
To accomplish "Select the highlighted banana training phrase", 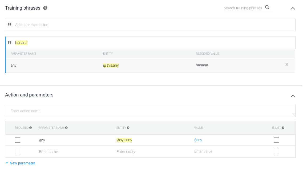I will click(21, 43).
